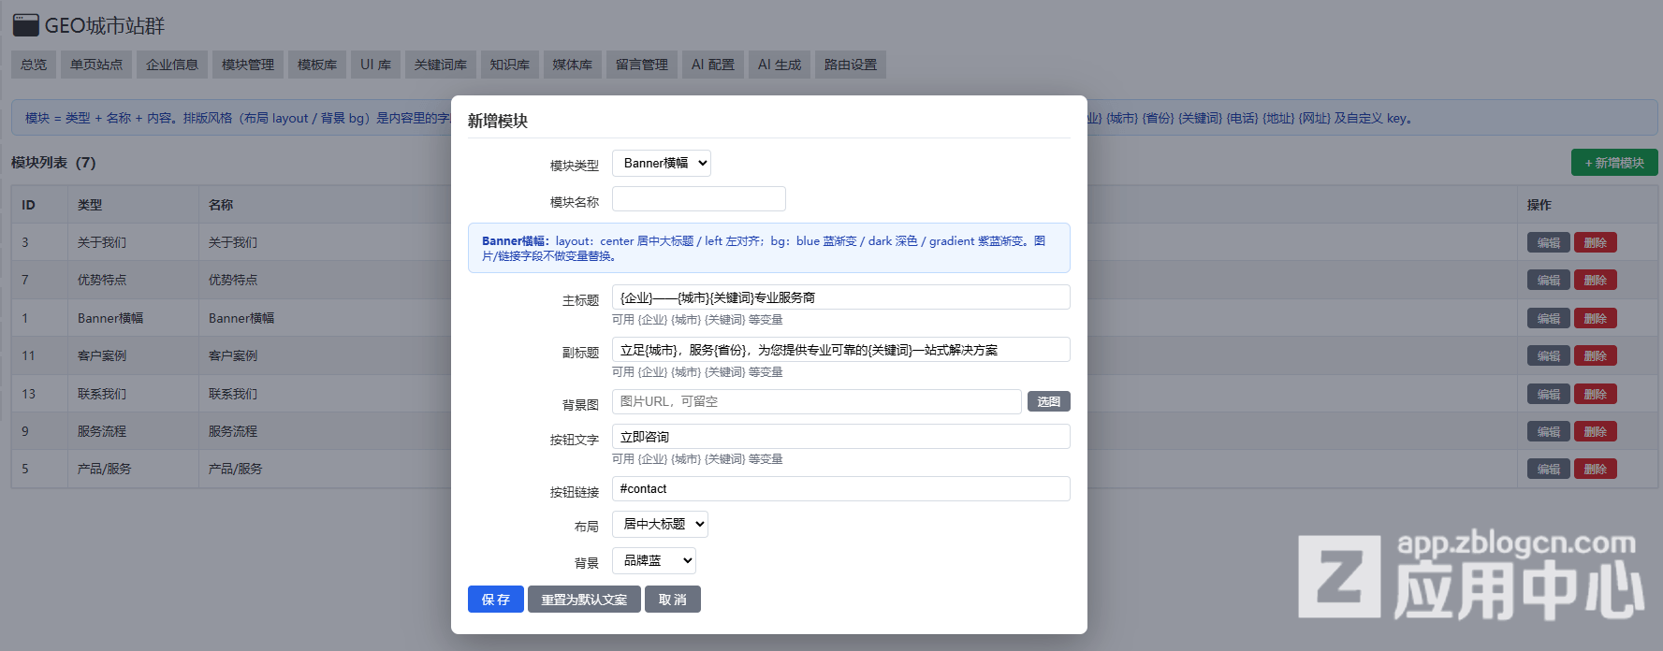
Task: Open the 媒体库 tab
Action: [573, 65]
